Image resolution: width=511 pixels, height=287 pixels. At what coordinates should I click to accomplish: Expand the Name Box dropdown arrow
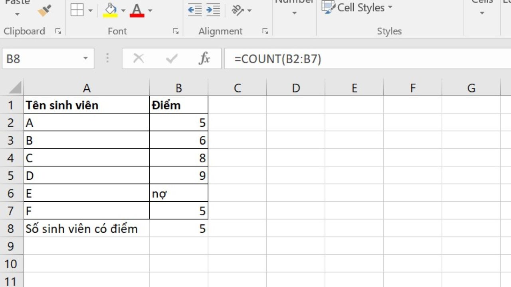coord(85,59)
